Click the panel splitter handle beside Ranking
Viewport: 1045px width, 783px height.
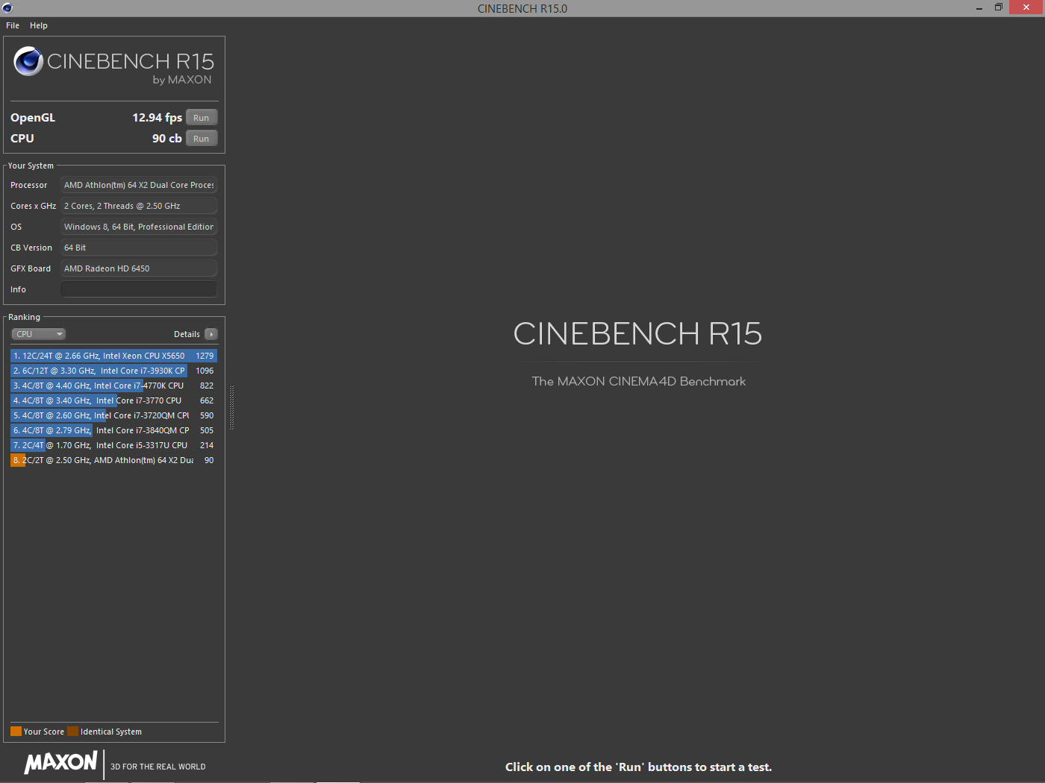(x=232, y=408)
